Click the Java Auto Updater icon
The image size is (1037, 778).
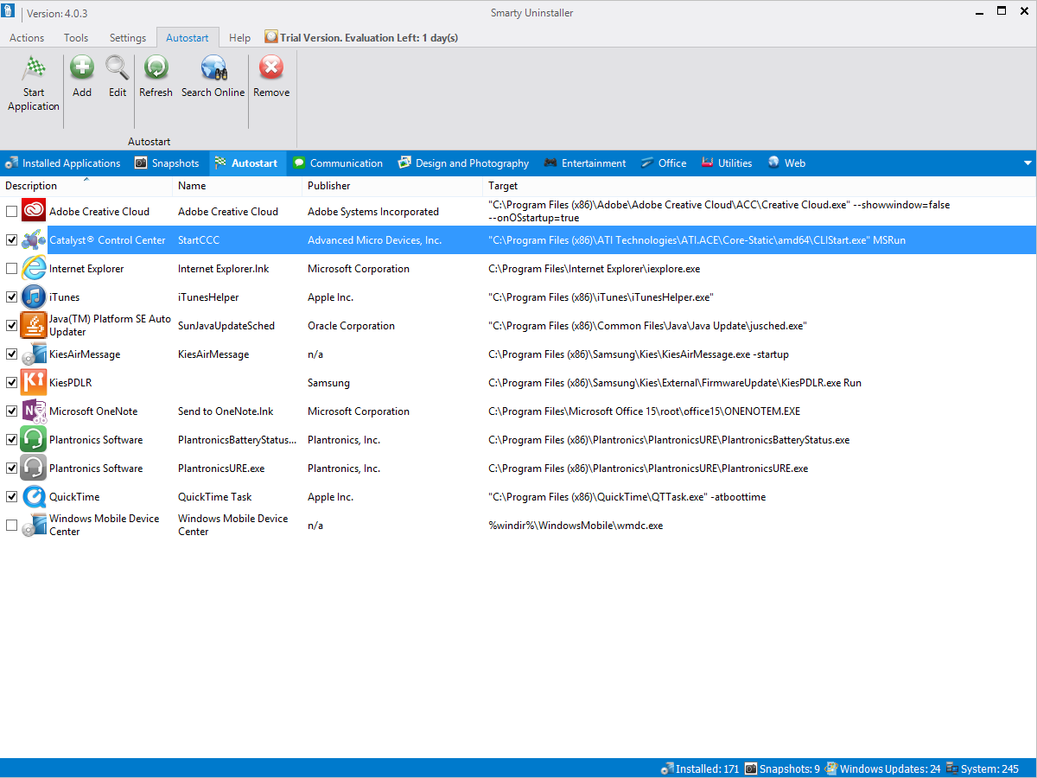pyautogui.click(x=34, y=326)
